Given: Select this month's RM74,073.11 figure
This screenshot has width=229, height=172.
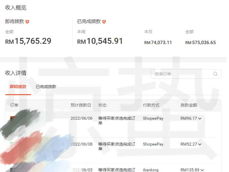Looking at the screenshot, I should pos(158,43).
